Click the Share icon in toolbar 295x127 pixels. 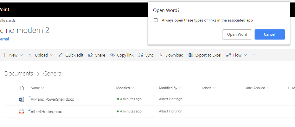point(90,55)
